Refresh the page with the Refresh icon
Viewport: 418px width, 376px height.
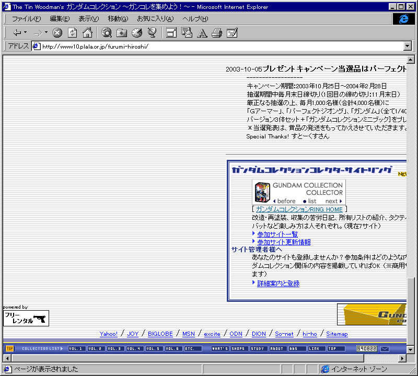tap(72, 33)
